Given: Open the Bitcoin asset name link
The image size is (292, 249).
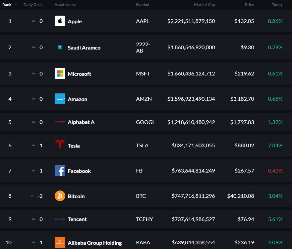Looking at the screenshot, I should (76, 196).
